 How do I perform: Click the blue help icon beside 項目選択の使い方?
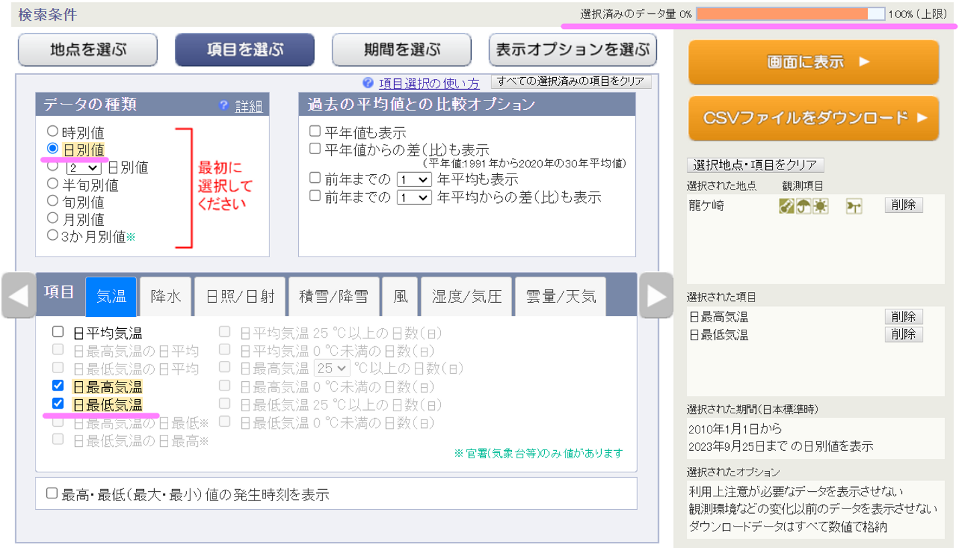coord(367,83)
